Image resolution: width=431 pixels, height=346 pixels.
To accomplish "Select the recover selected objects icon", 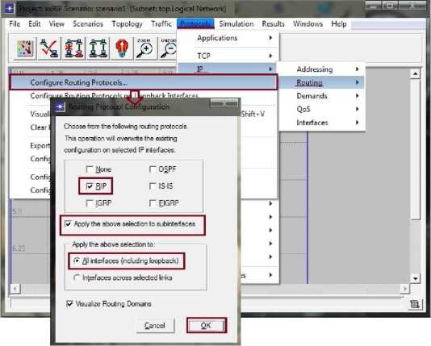I will point(98,48).
